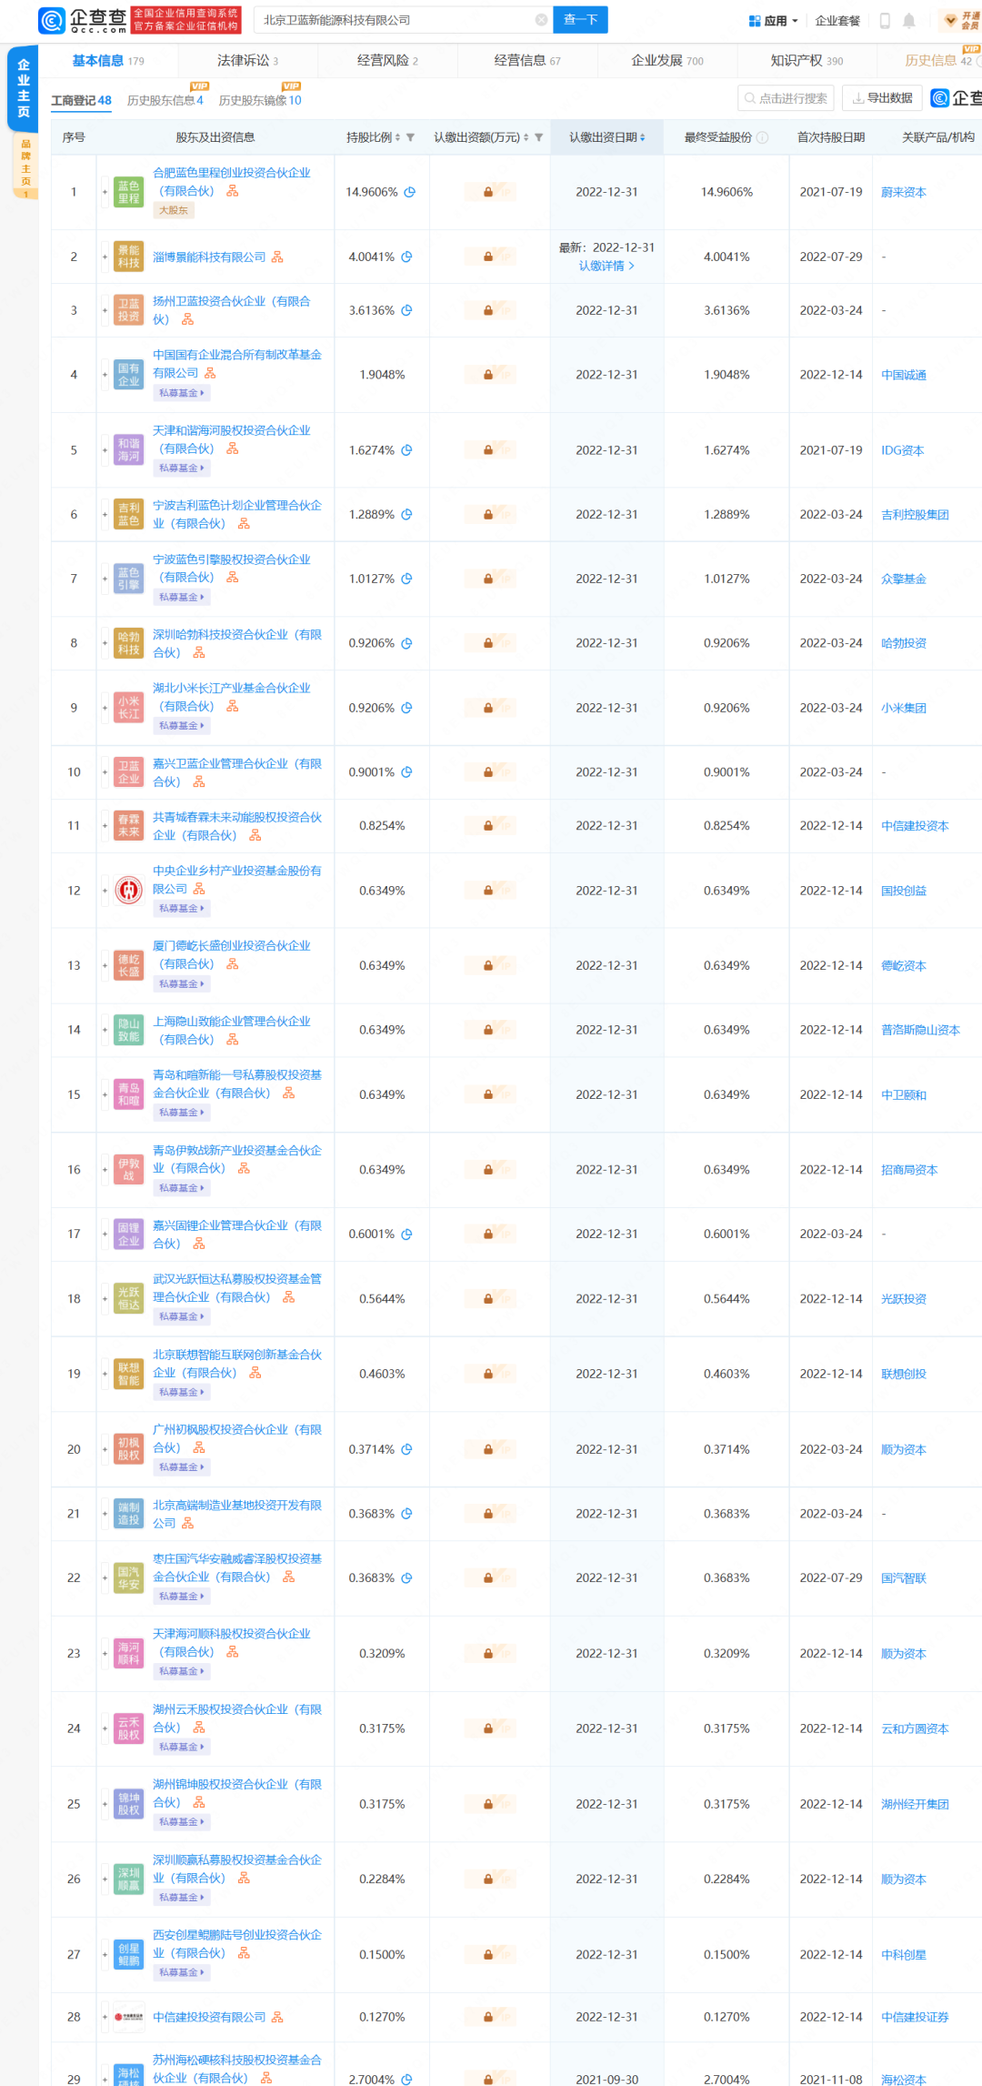Click the Qichacha logo at top left

(83, 19)
